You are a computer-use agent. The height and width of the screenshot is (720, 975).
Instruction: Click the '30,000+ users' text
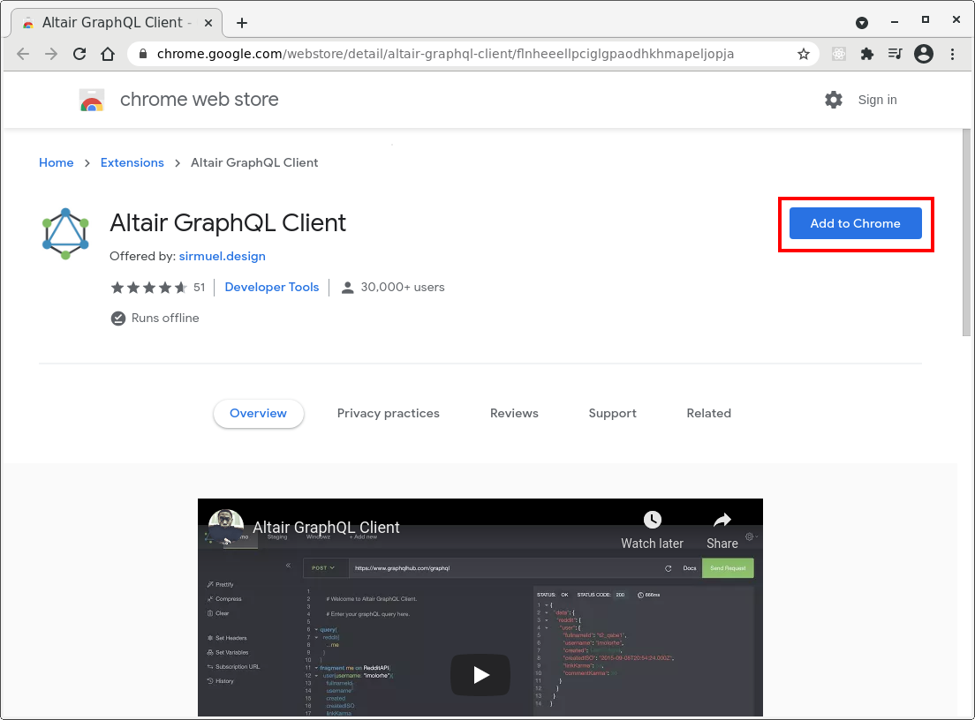pyautogui.click(x=403, y=287)
